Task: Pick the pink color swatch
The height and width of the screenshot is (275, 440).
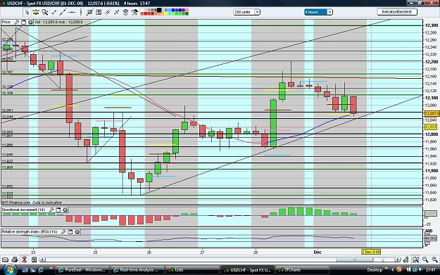Action: pyautogui.click(x=187, y=10)
